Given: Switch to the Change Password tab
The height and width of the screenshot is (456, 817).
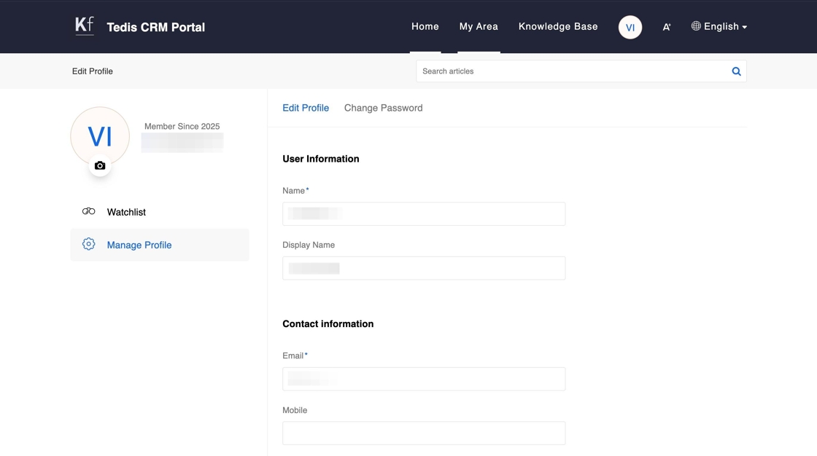Looking at the screenshot, I should (383, 108).
